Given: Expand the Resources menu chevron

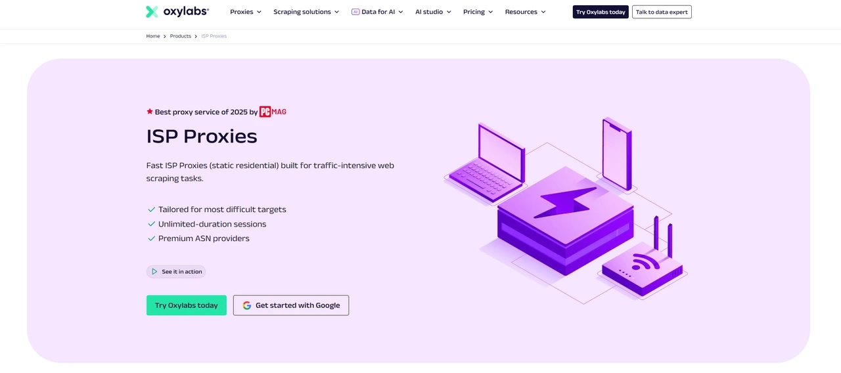Looking at the screenshot, I should (x=543, y=12).
